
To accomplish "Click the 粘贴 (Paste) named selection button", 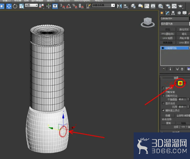I will click(183, 123).
